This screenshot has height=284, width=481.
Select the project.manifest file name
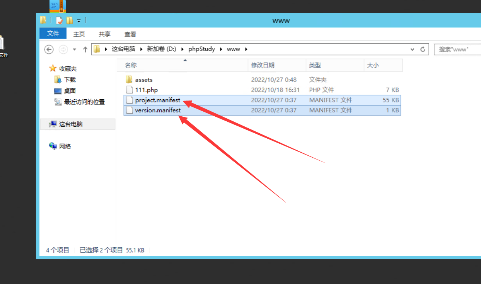[x=158, y=100]
